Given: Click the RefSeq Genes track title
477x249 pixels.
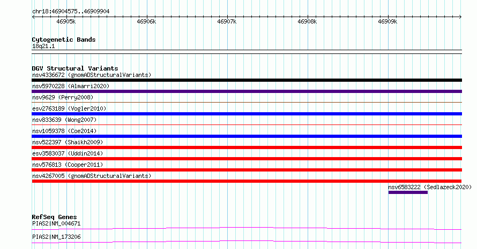Looking at the screenshot, I should [x=54, y=217].
